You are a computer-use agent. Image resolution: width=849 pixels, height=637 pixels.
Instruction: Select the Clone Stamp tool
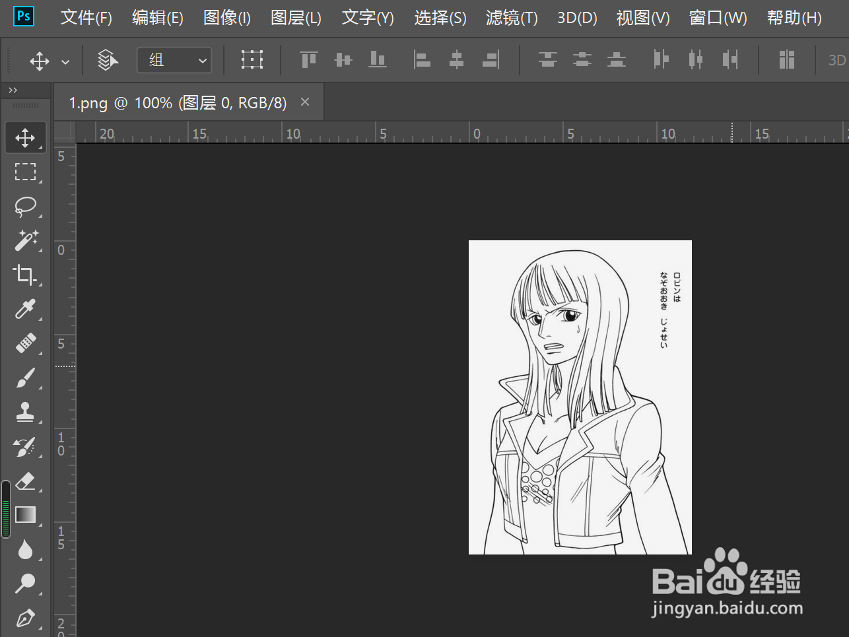(26, 413)
